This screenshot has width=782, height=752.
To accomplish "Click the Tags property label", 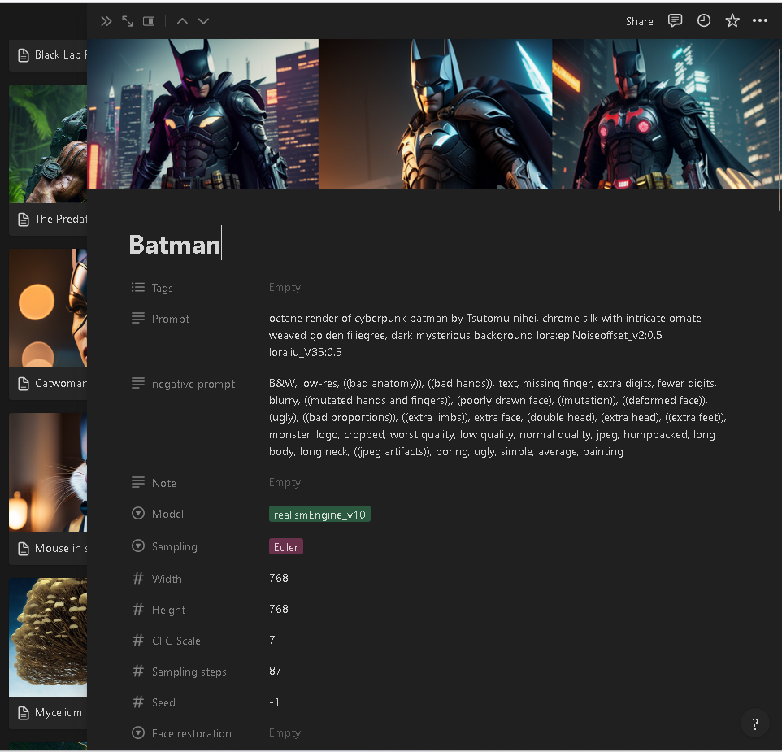I will (162, 288).
